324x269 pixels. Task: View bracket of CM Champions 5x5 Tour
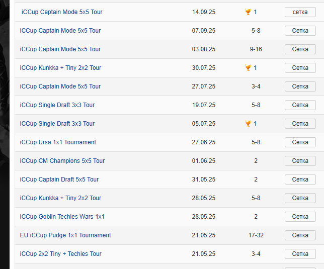point(300,161)
